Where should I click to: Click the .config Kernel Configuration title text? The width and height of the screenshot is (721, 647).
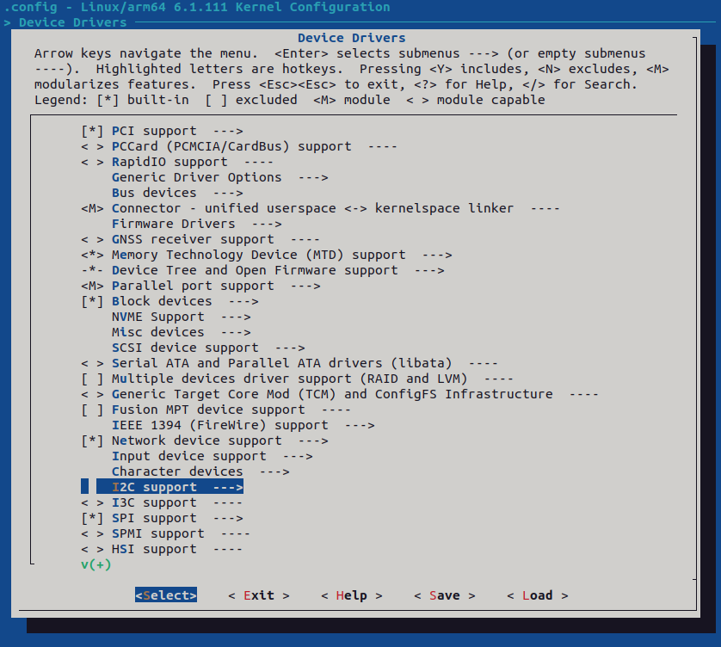point(197,8)
